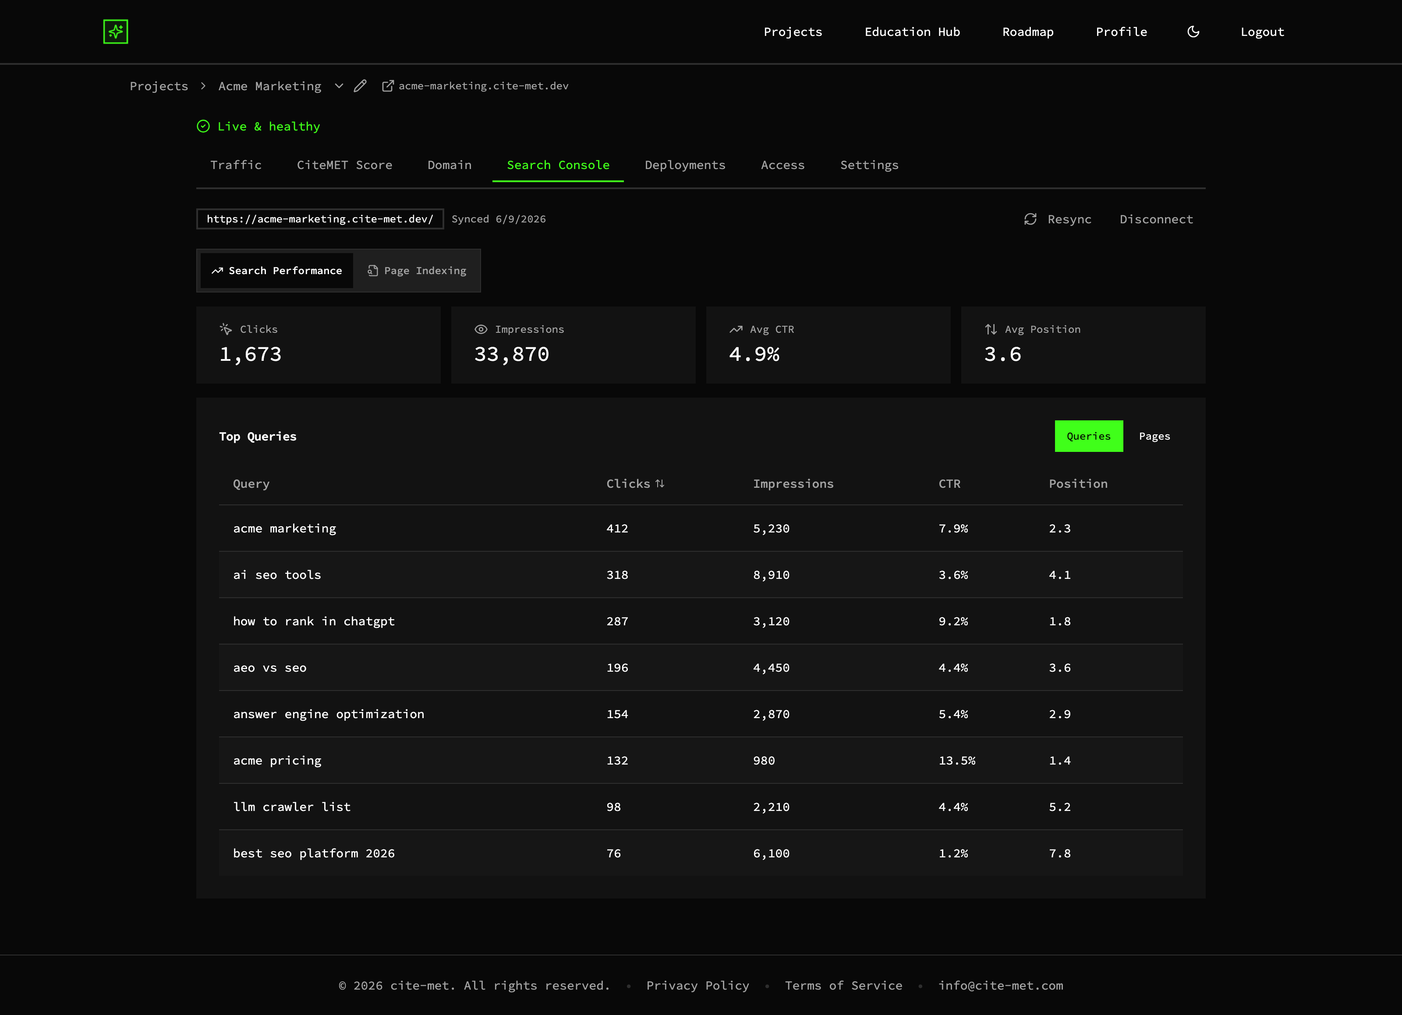
Task: Go to Profile page
Action: click(x=1121, y=32)
